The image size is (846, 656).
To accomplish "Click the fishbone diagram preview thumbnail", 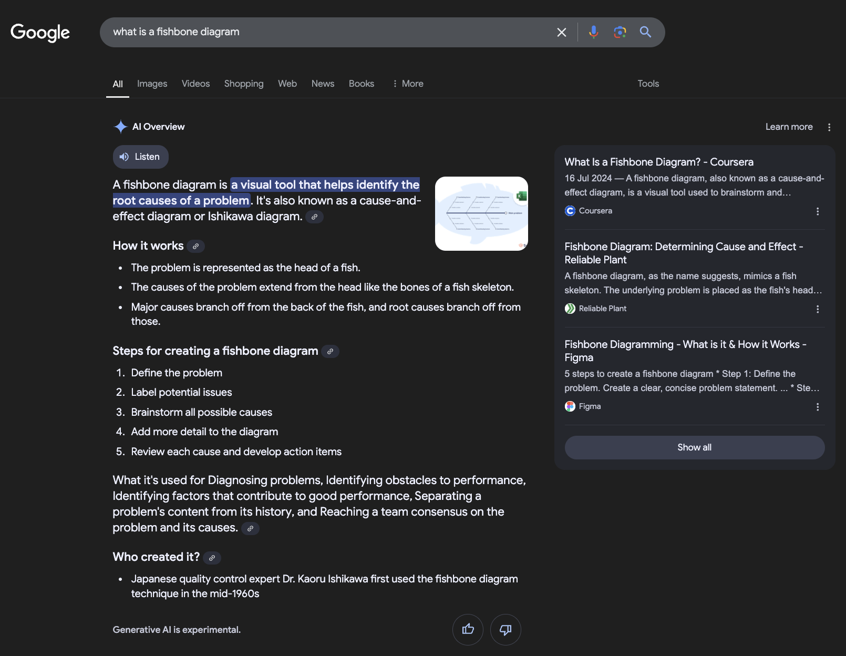I will tap(481, 213).
